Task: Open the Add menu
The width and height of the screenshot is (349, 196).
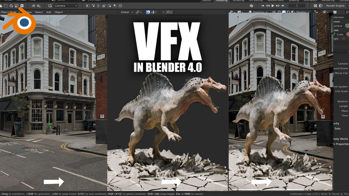Action: 49,12
